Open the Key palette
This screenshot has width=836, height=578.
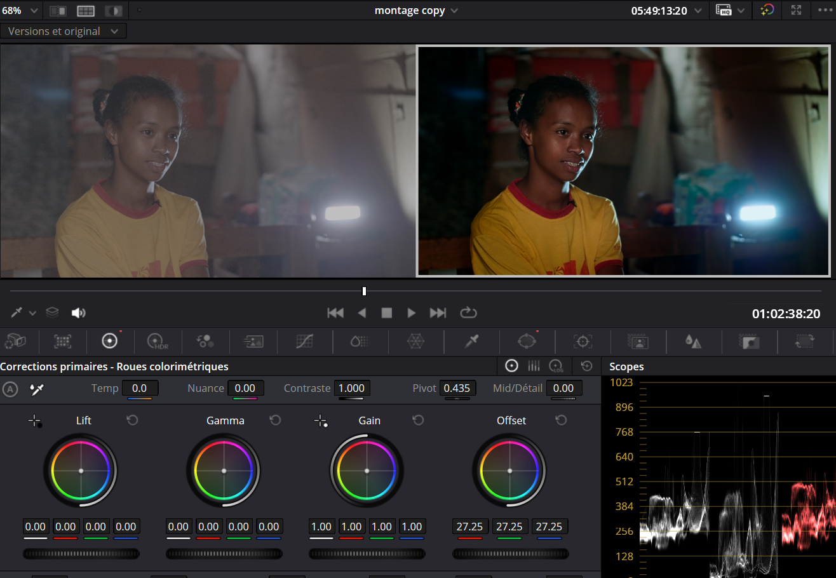[749, 342]
